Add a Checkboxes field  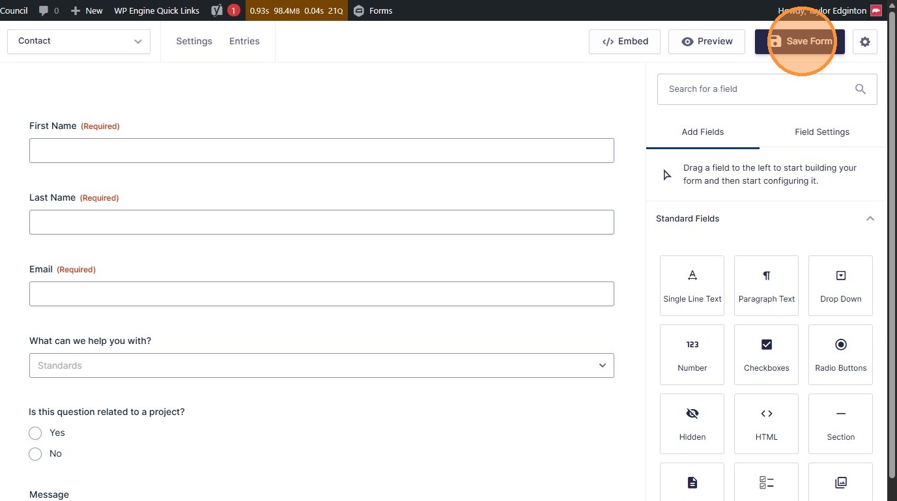(766, 354)
